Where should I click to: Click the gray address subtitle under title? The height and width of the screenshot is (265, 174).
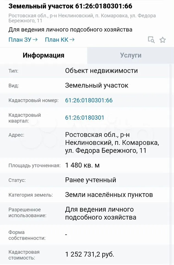pyautogui.click(x=82, y=18)
